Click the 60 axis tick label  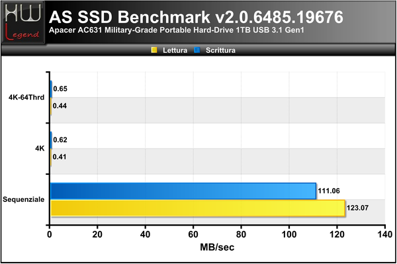point(193,234)
